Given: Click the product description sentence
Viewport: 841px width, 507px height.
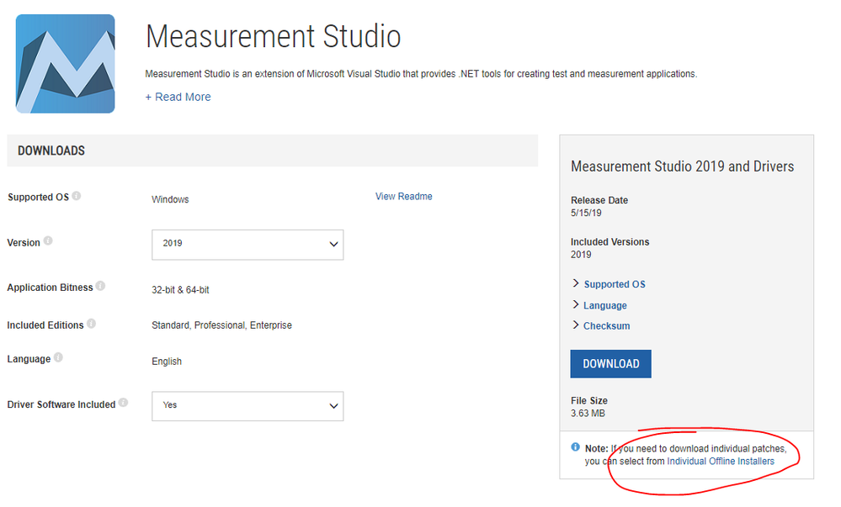Looking at the screenshot, I should click(x=421, y=74).
